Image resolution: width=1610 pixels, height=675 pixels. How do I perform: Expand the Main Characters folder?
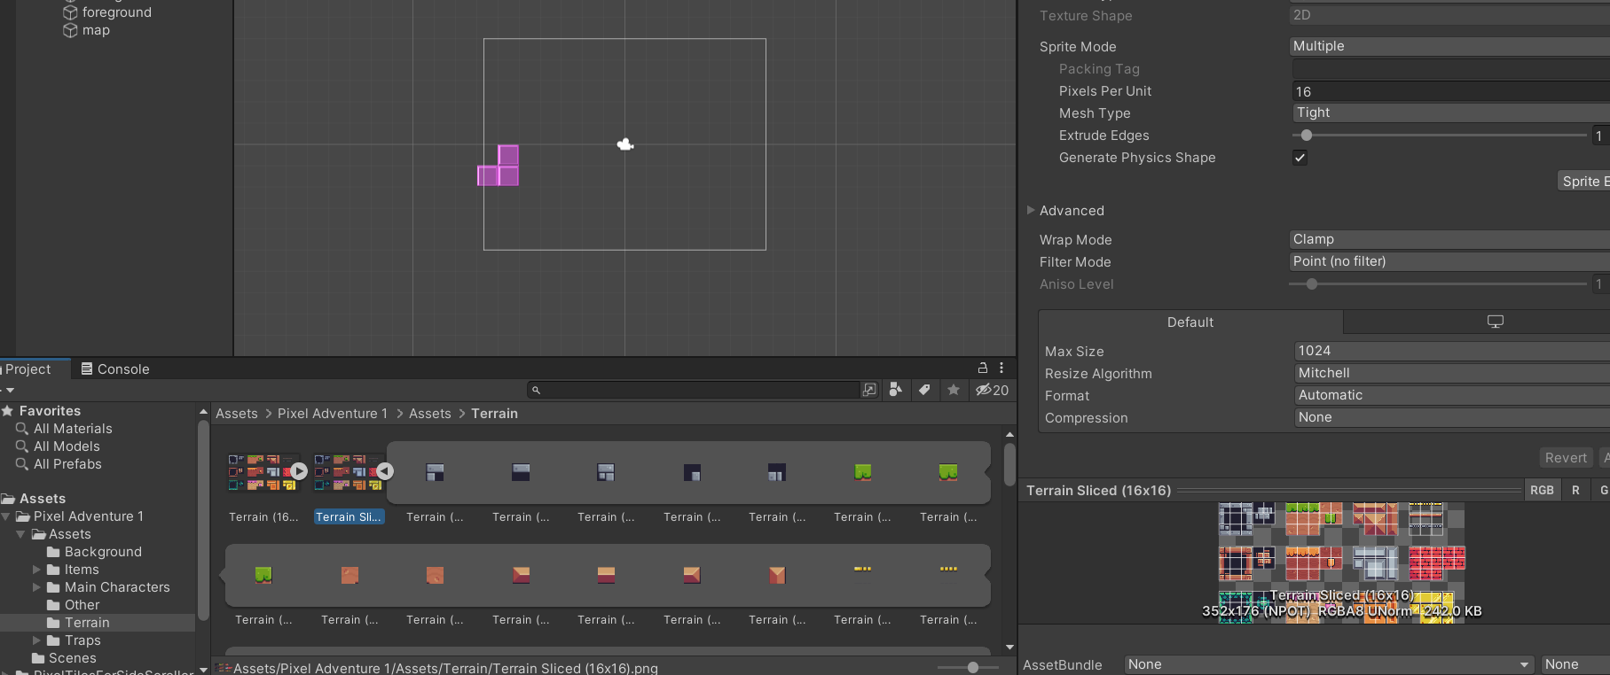[37, 587]
